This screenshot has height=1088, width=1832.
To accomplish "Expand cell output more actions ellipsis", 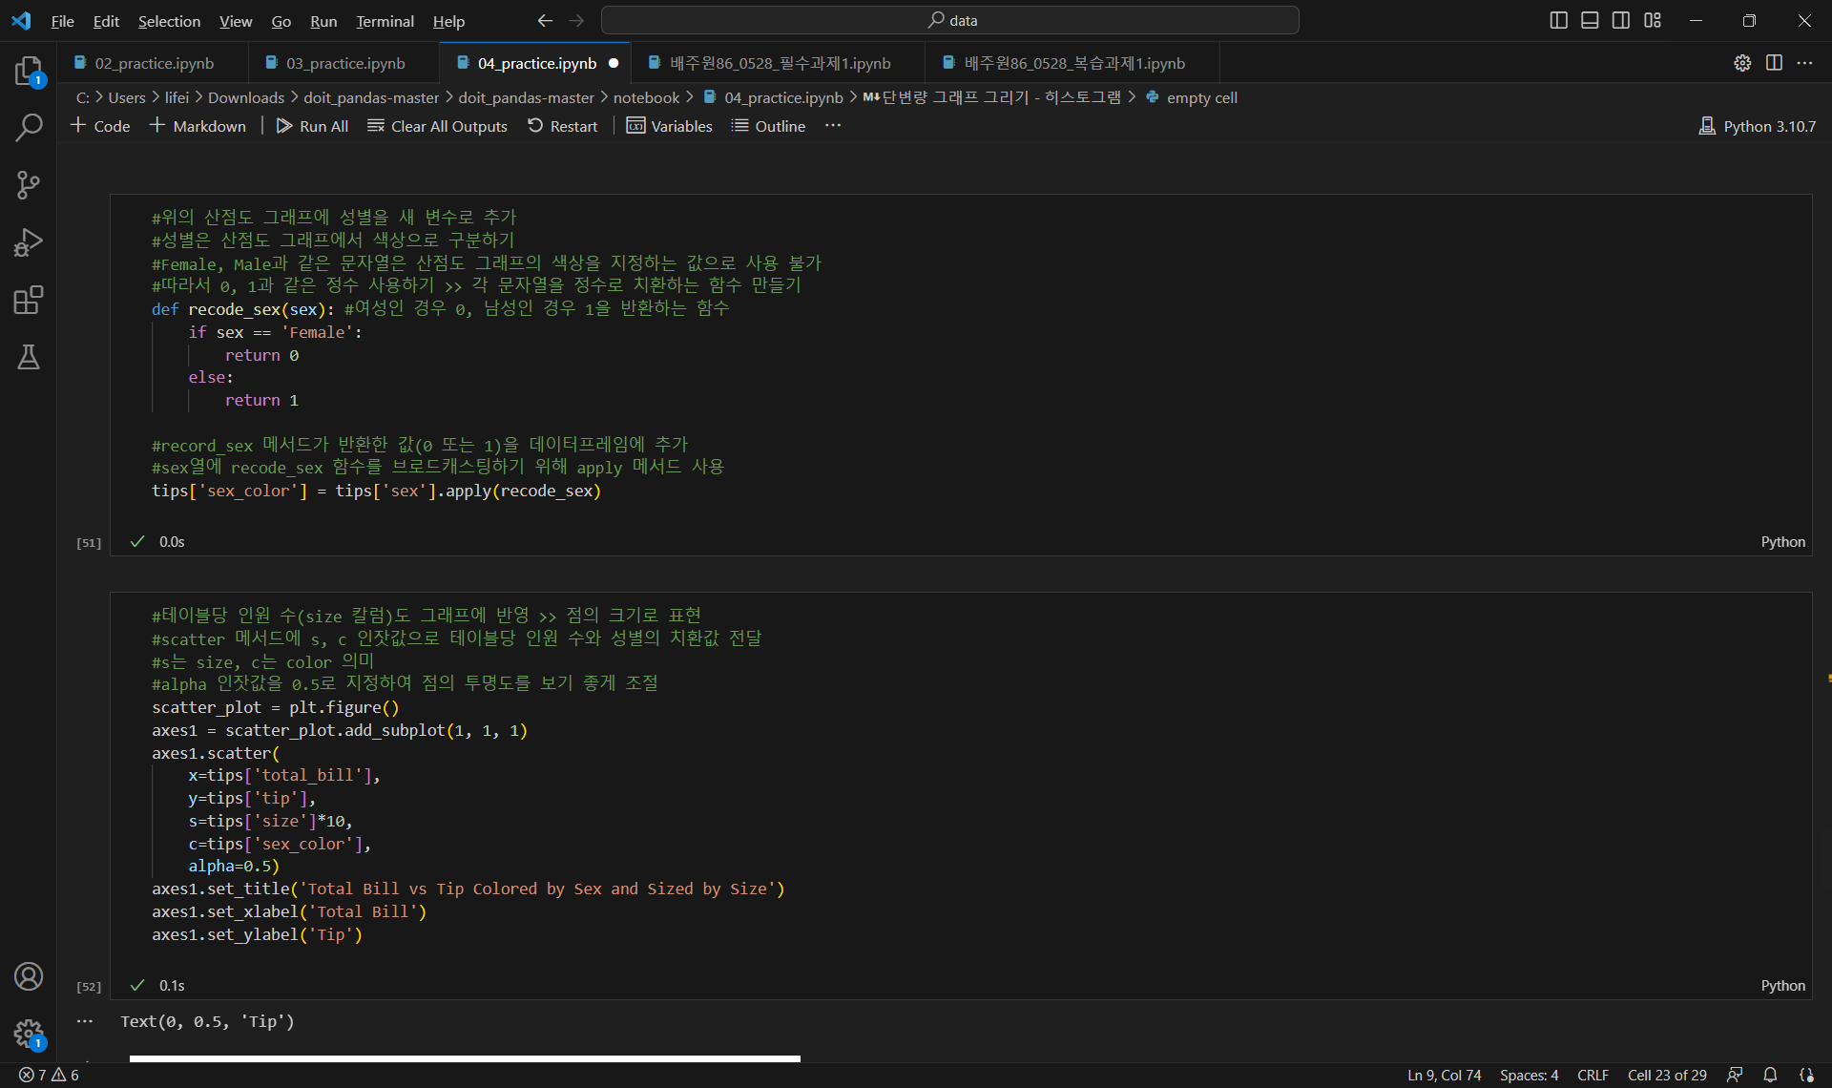I will tap(85, 1021).
